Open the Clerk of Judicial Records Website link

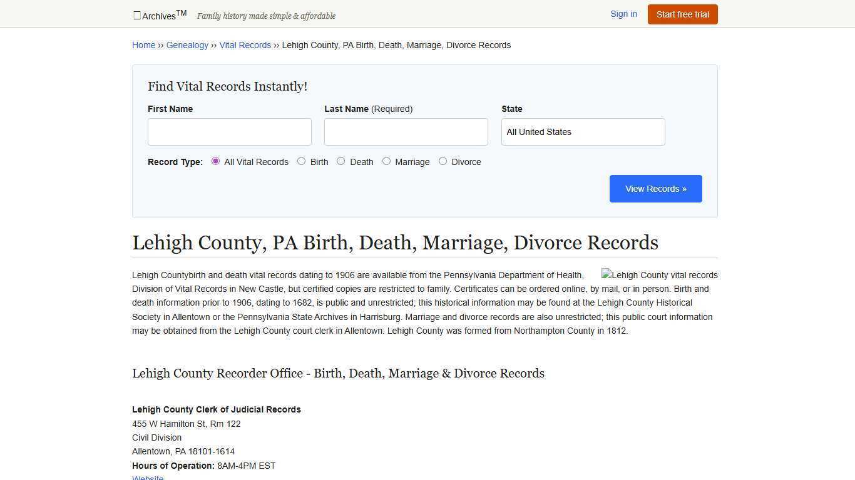148,477
